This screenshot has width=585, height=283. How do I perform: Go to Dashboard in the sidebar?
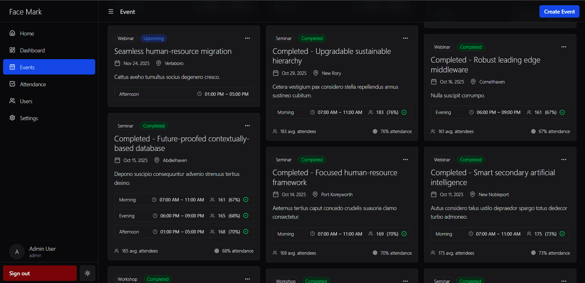32,50
